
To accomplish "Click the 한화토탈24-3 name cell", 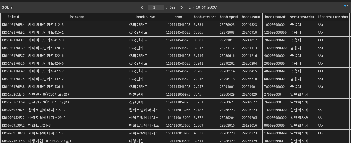I will 39,126.
